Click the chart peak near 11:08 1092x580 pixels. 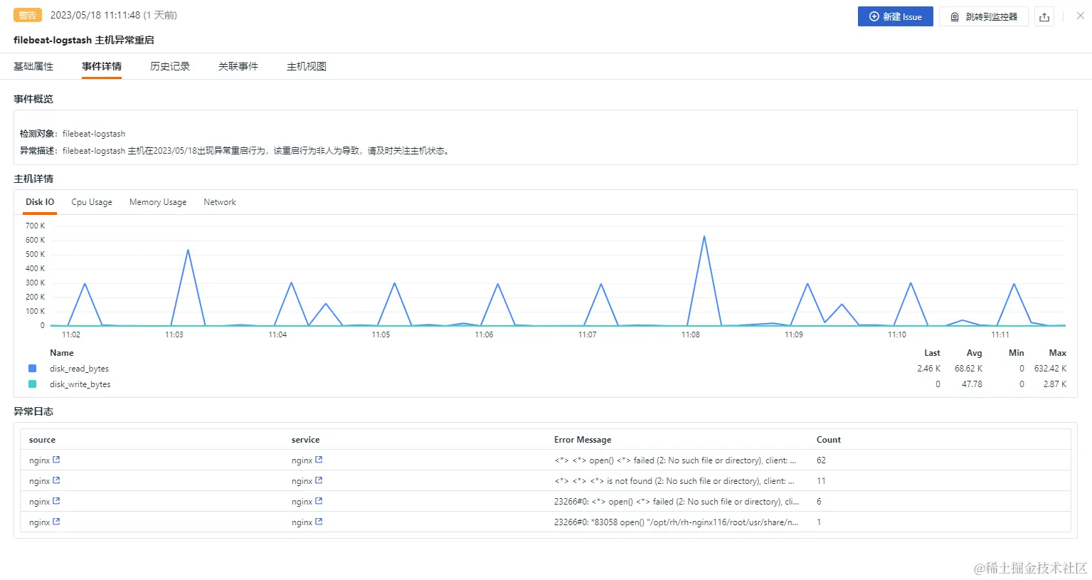point(704,237)
